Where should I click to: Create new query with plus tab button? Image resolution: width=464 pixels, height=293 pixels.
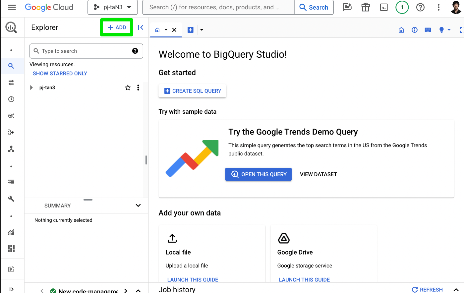(x=191, y=30)
